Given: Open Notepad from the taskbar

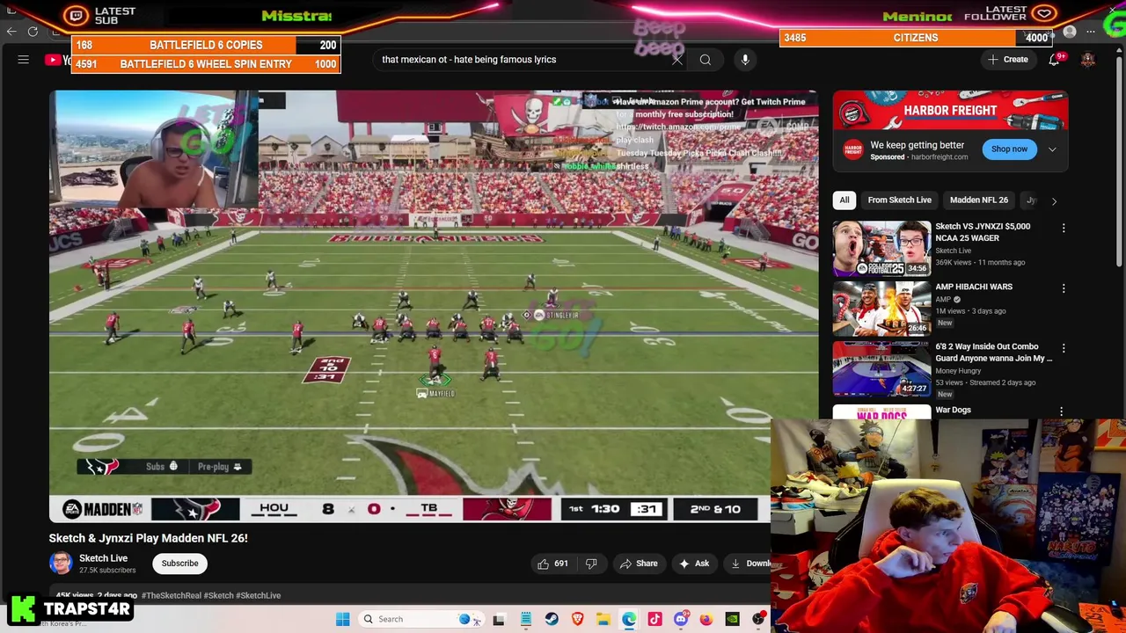Looking at the screenshot, I should pos(525,619).
